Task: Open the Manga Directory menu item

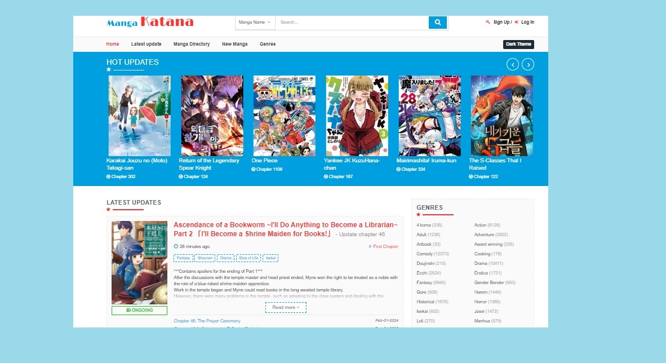Action: point(192,44)
